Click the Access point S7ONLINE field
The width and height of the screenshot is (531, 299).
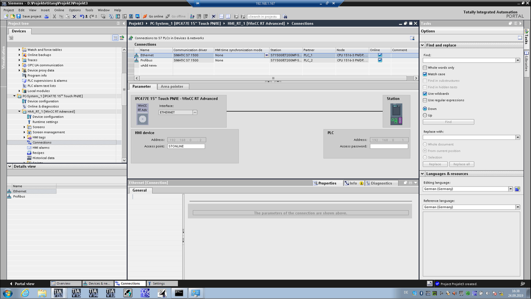(x=186, y=146)
